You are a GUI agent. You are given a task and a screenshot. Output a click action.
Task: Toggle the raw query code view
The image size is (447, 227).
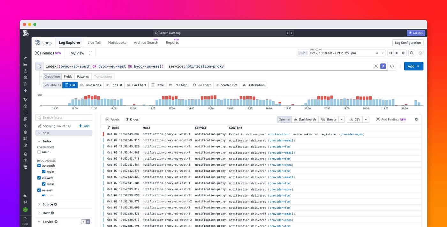coord(392,66)
